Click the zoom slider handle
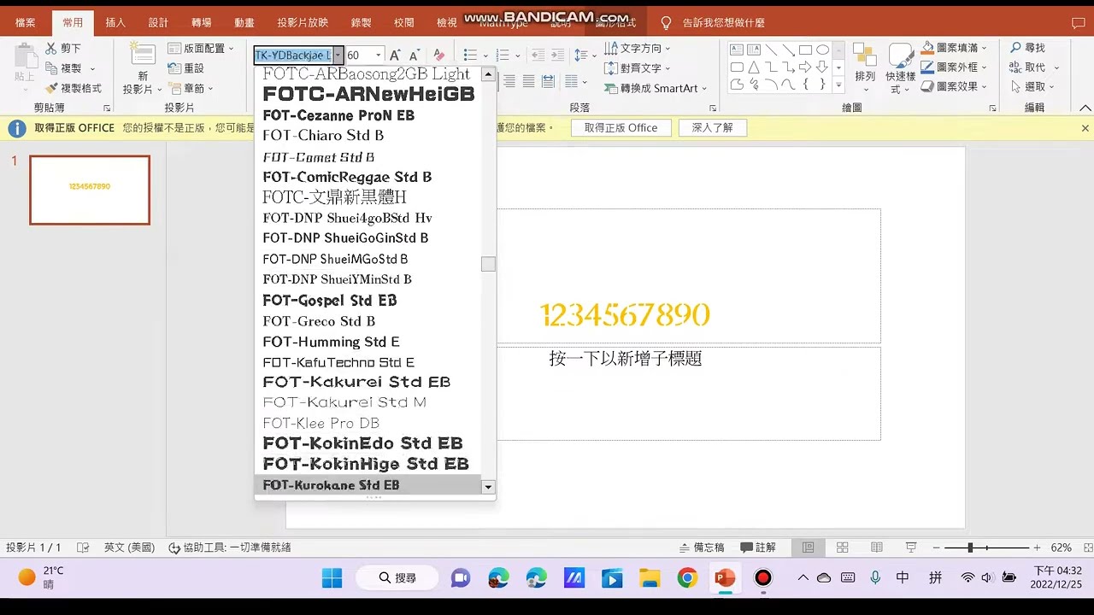This screenshot has height=615, width=1094. click(970, 548)
